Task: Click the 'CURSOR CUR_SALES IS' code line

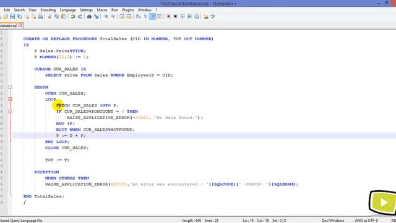Action: point(60,69)
